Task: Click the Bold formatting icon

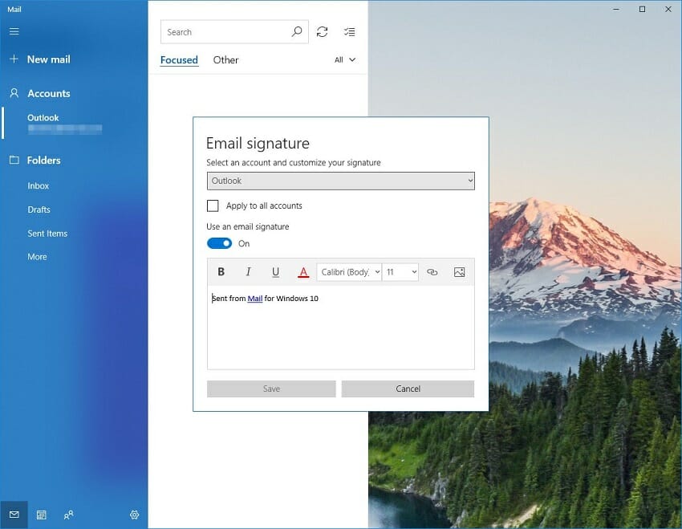Action: [221, 272]
